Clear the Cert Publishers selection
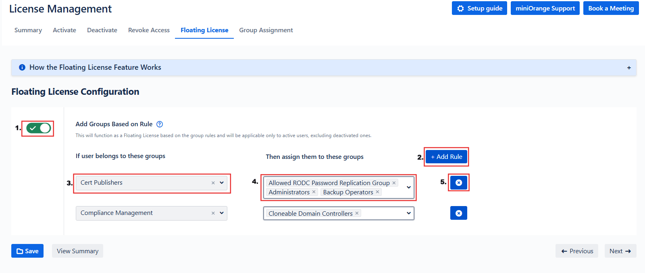 [x=213, y=183]
